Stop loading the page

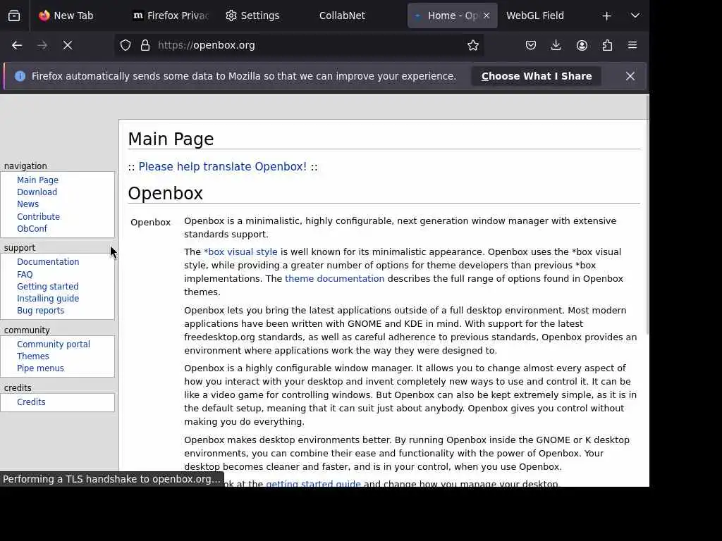tap(68, 45)
